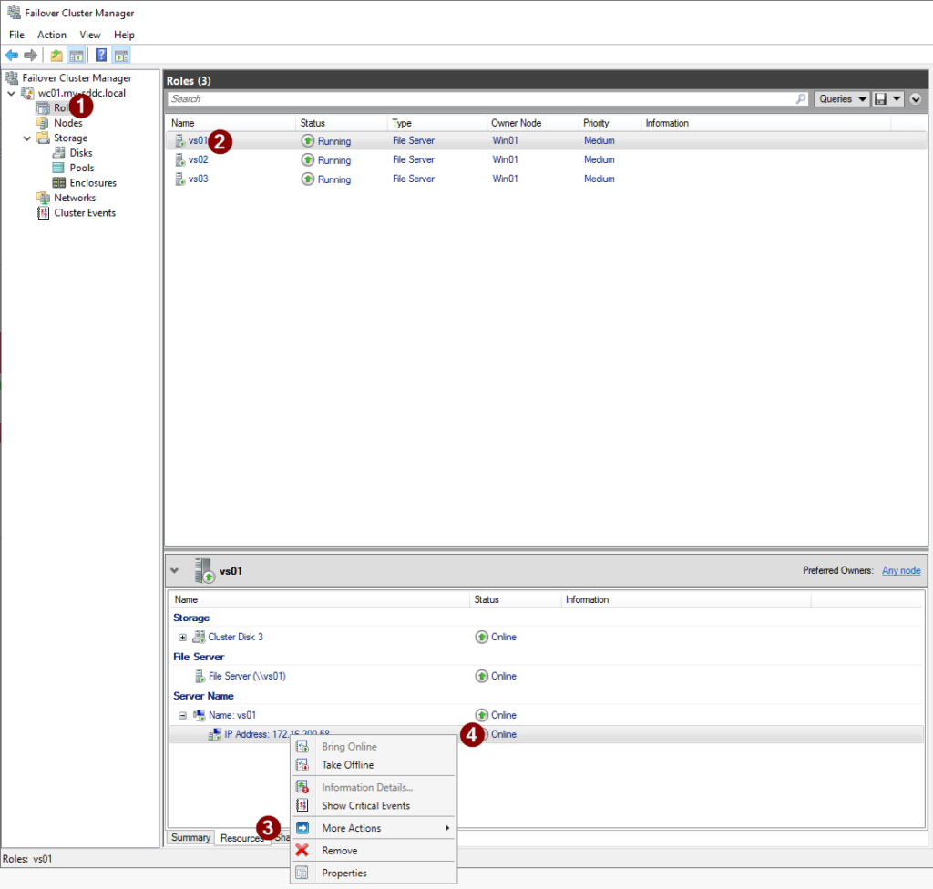Click the Any node preferred owners link
Image resolution: width=933 pixels, height=889 pixels.
click(900, 571)
